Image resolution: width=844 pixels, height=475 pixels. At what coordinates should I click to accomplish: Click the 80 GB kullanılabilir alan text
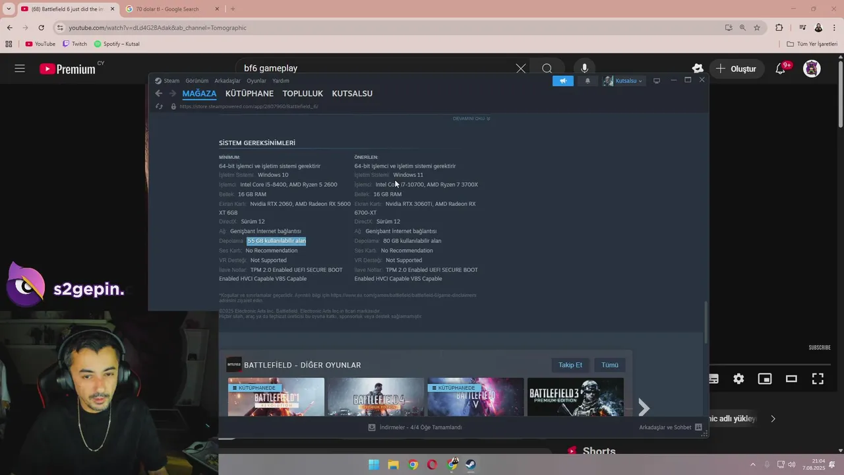[x=412, y=241]
